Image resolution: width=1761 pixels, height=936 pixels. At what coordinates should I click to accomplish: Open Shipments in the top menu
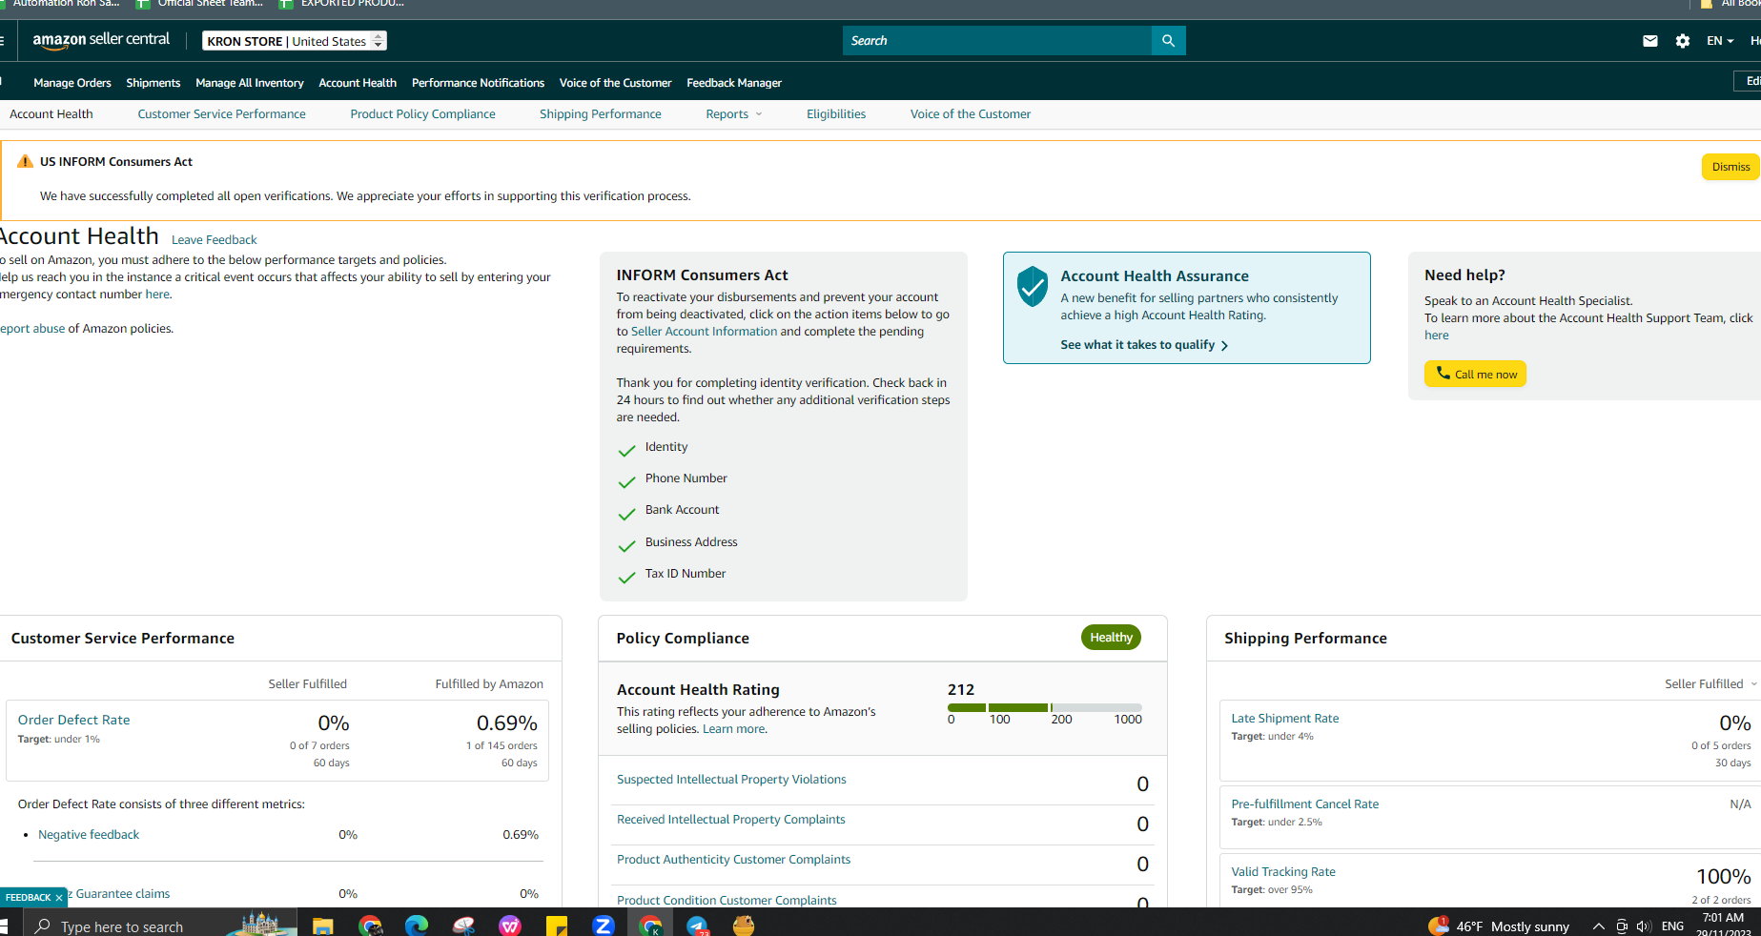click(154, 83)
